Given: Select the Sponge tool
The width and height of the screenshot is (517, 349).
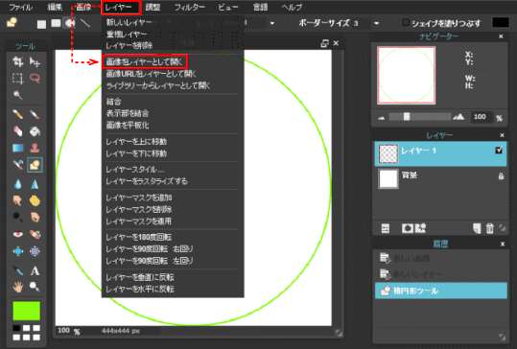Looking at the screenshot, I should (35, 200).
